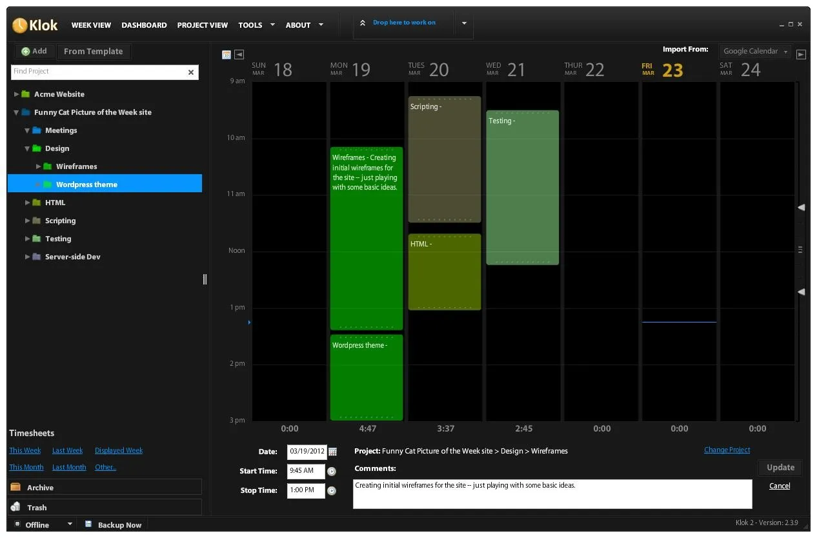817x538 pixels.
Task: Open the date picker calendar icon
Action: (x=333, y=452)
